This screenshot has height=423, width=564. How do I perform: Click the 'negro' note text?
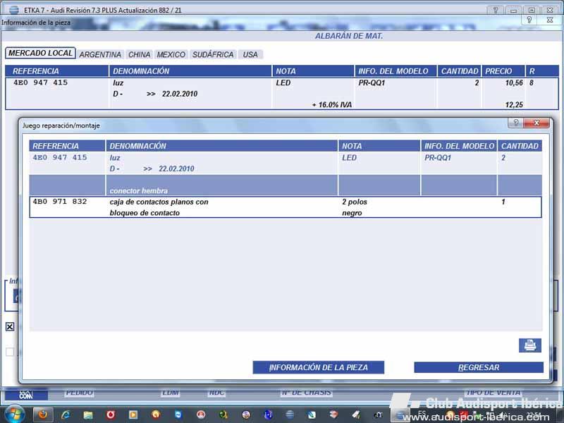[x=352, y=213]
